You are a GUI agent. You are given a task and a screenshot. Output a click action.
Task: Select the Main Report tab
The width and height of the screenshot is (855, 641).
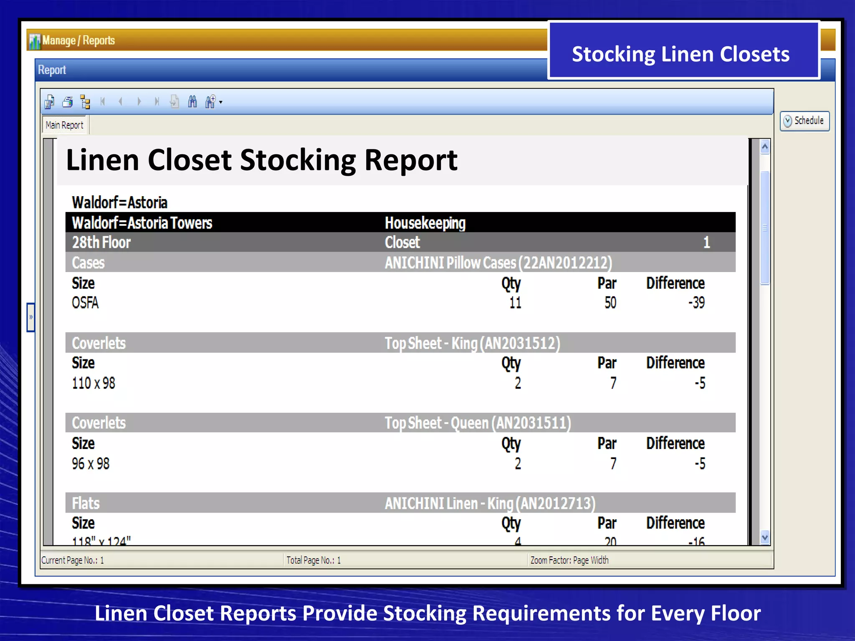[x=64, y=125]
